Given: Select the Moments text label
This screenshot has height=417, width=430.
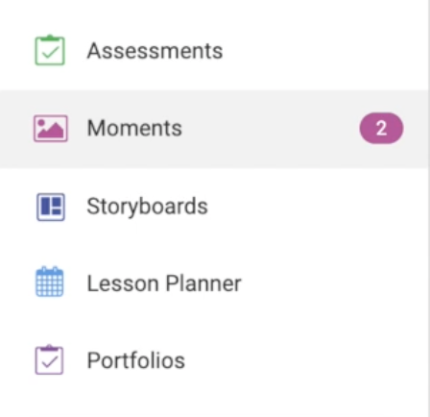Looking at the screenshot, I should 134,129.
